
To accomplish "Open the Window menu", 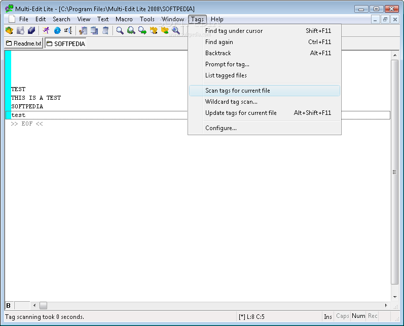I will click(x=173, y=19).
